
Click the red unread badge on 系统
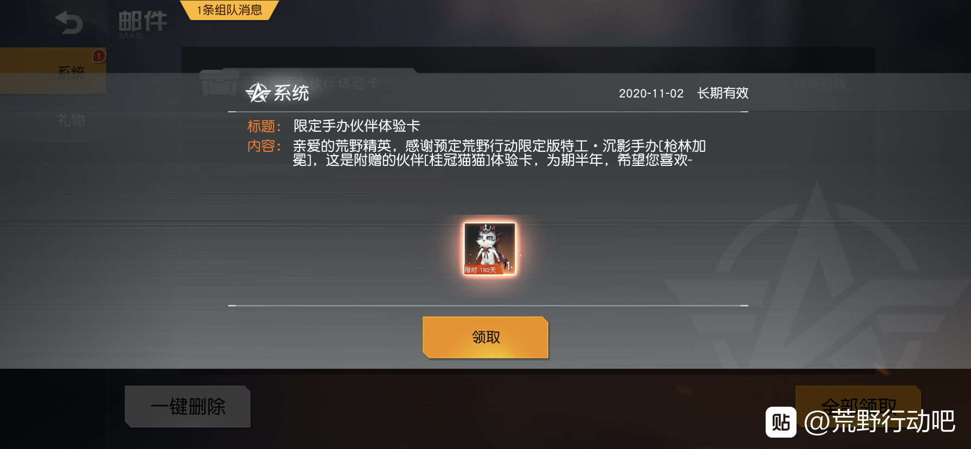(99, 56)
